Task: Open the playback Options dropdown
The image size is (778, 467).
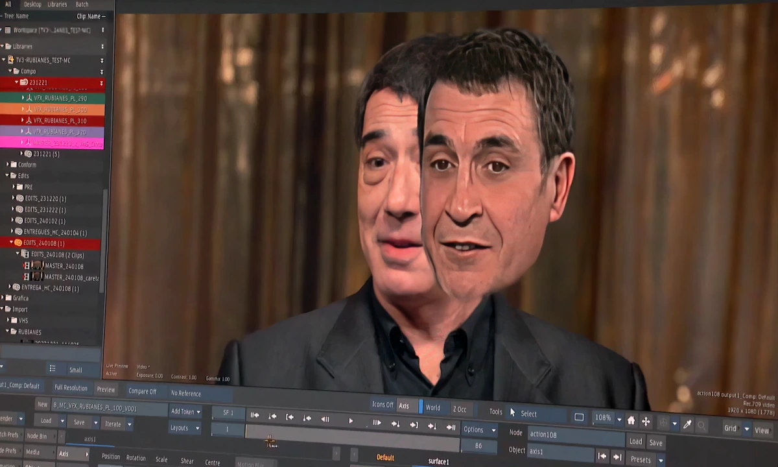Action: (x=479, y=429)
